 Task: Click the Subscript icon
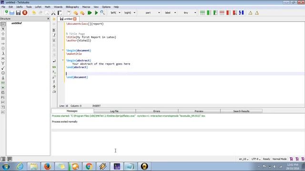click(54, 72)
